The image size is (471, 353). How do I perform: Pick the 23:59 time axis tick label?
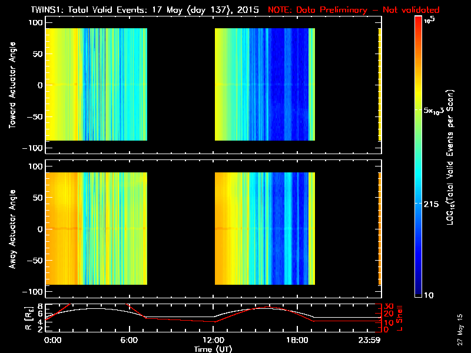coord(371,340)
